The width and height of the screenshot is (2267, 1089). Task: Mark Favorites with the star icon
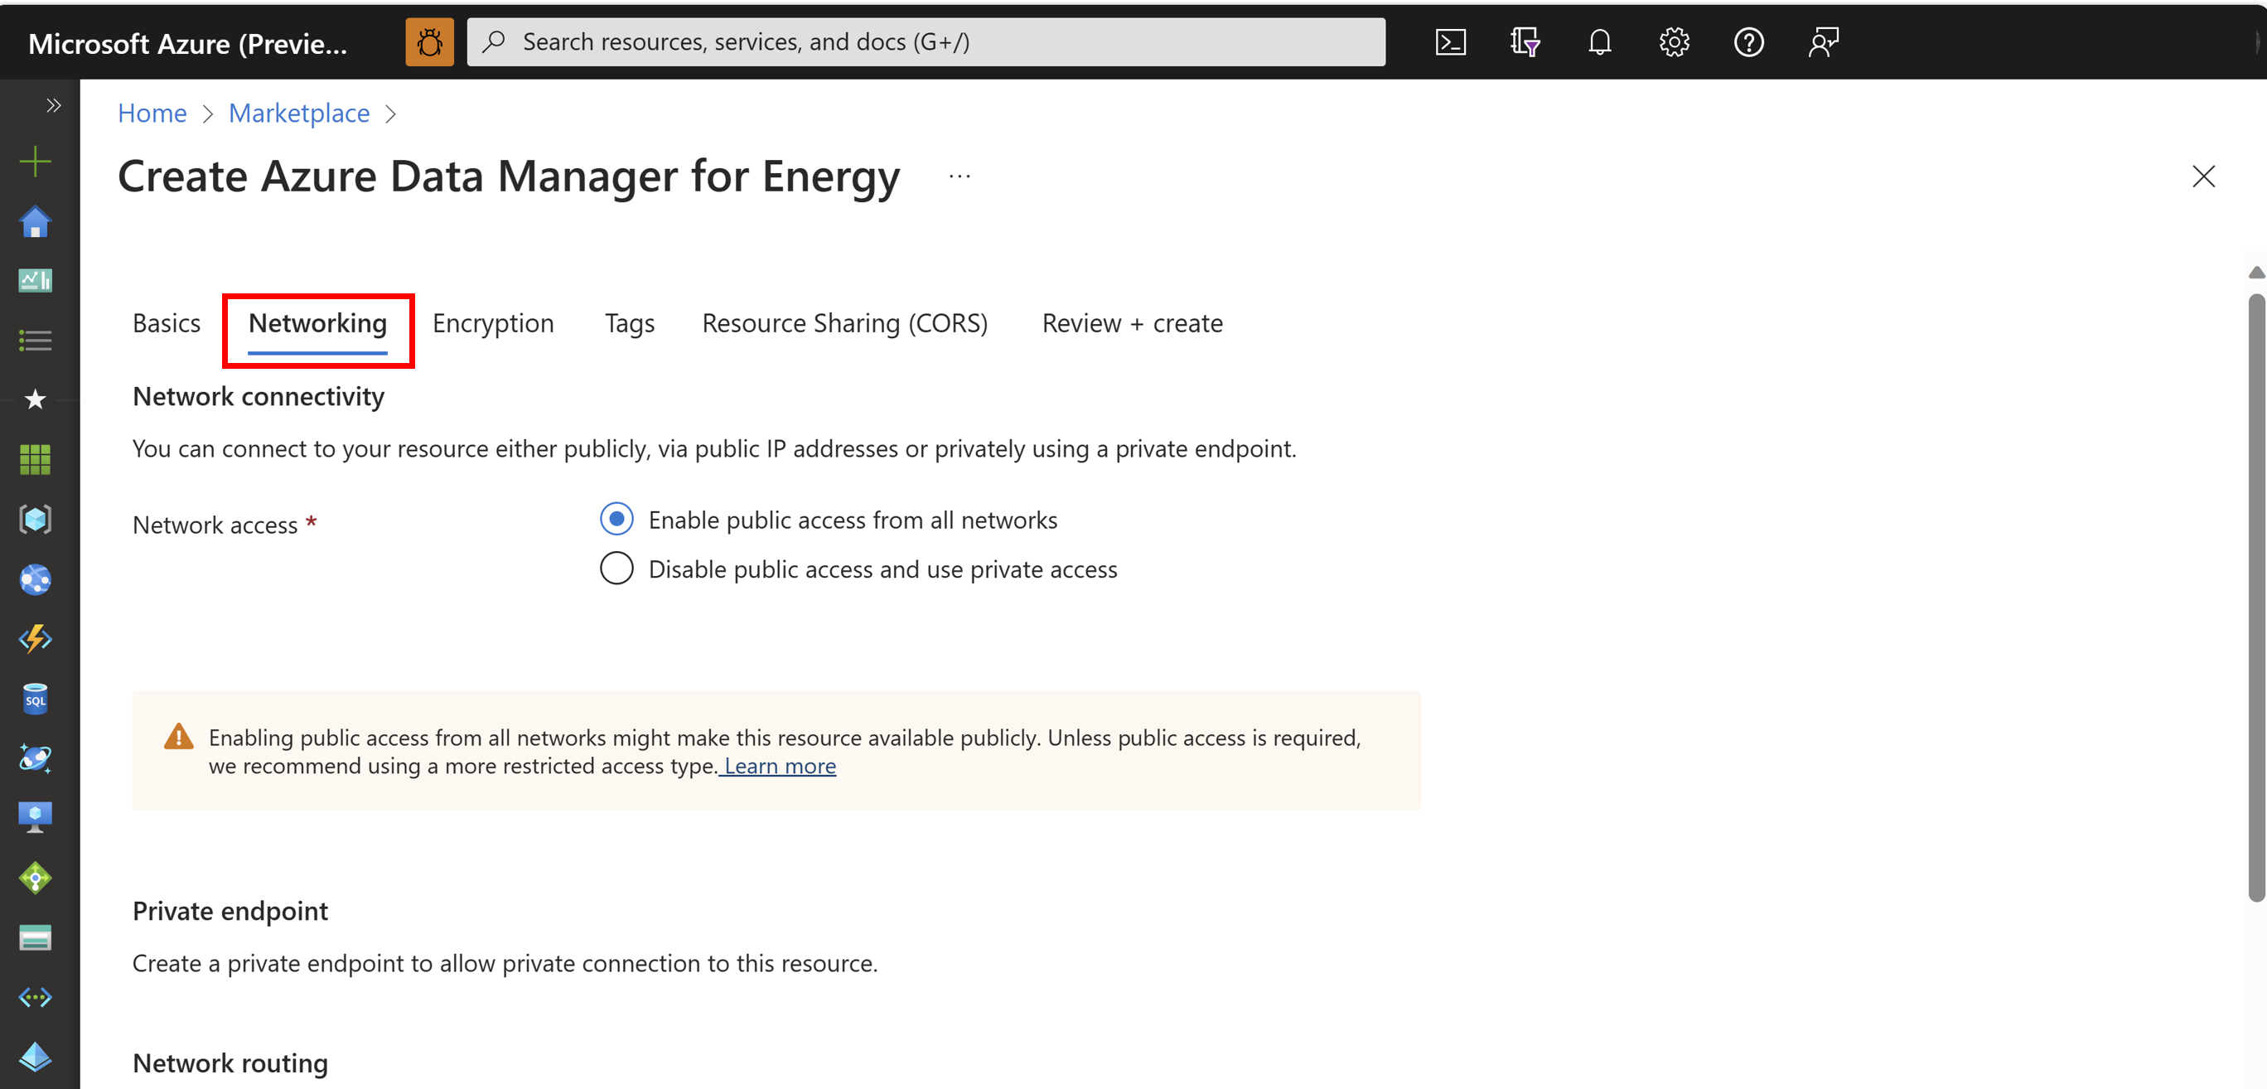(35, 399)
